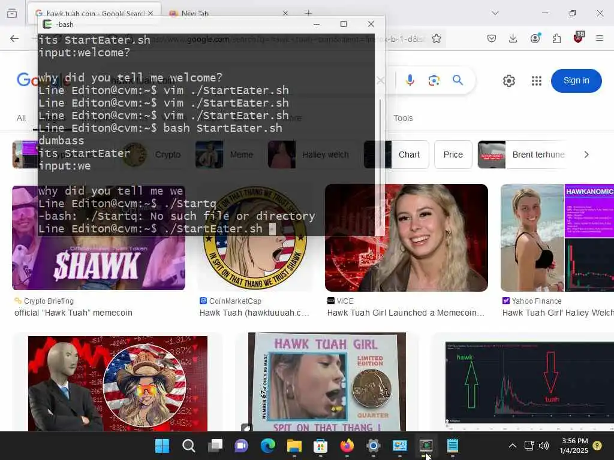The image size is (614, 460).
Task: Open the network status tray icon
Action: point(529,446)
